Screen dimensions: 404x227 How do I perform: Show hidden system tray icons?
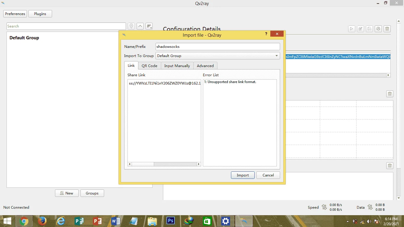pyautogui.click(x=348, y=221)
